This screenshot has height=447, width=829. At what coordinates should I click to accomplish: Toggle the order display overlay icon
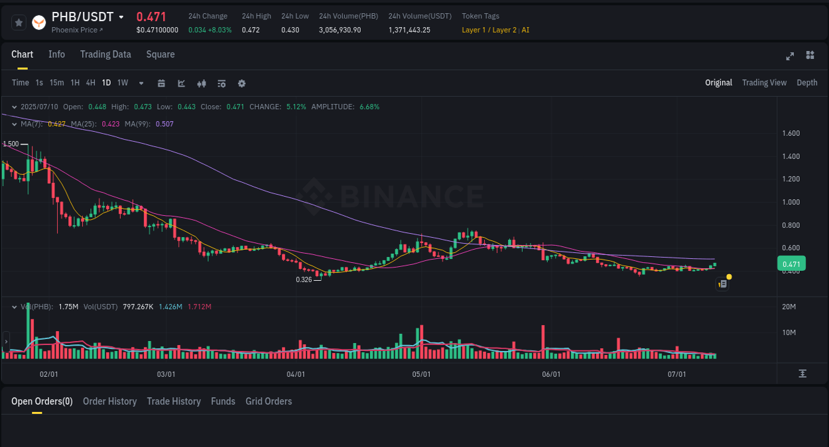pos(222,83)
